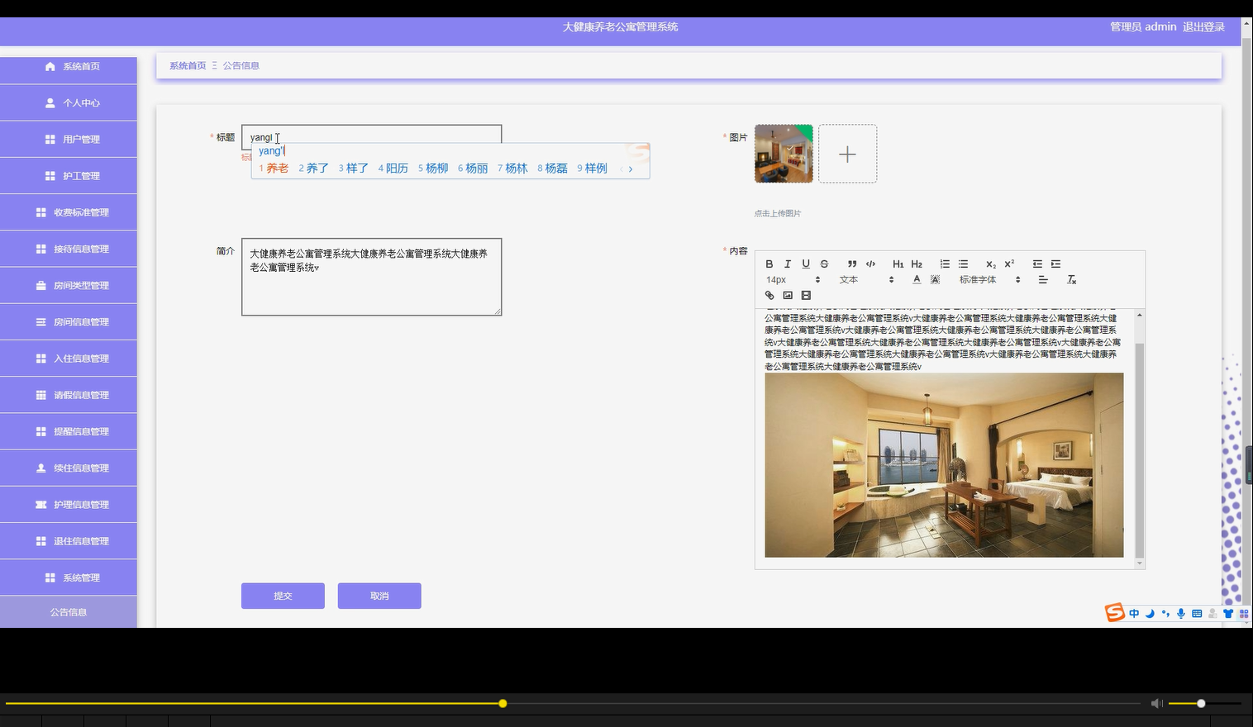Viewport: 1253px width, 727px height.
Task: Toggle Chinese/English mode in the IME bar
Action: tap(1134, 613)
